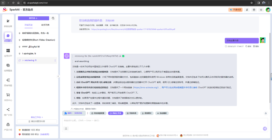This screenshot has height=140, width=272.
Task: Click the 当前使用 link beside 888 积分
Action: click(45, 134)
